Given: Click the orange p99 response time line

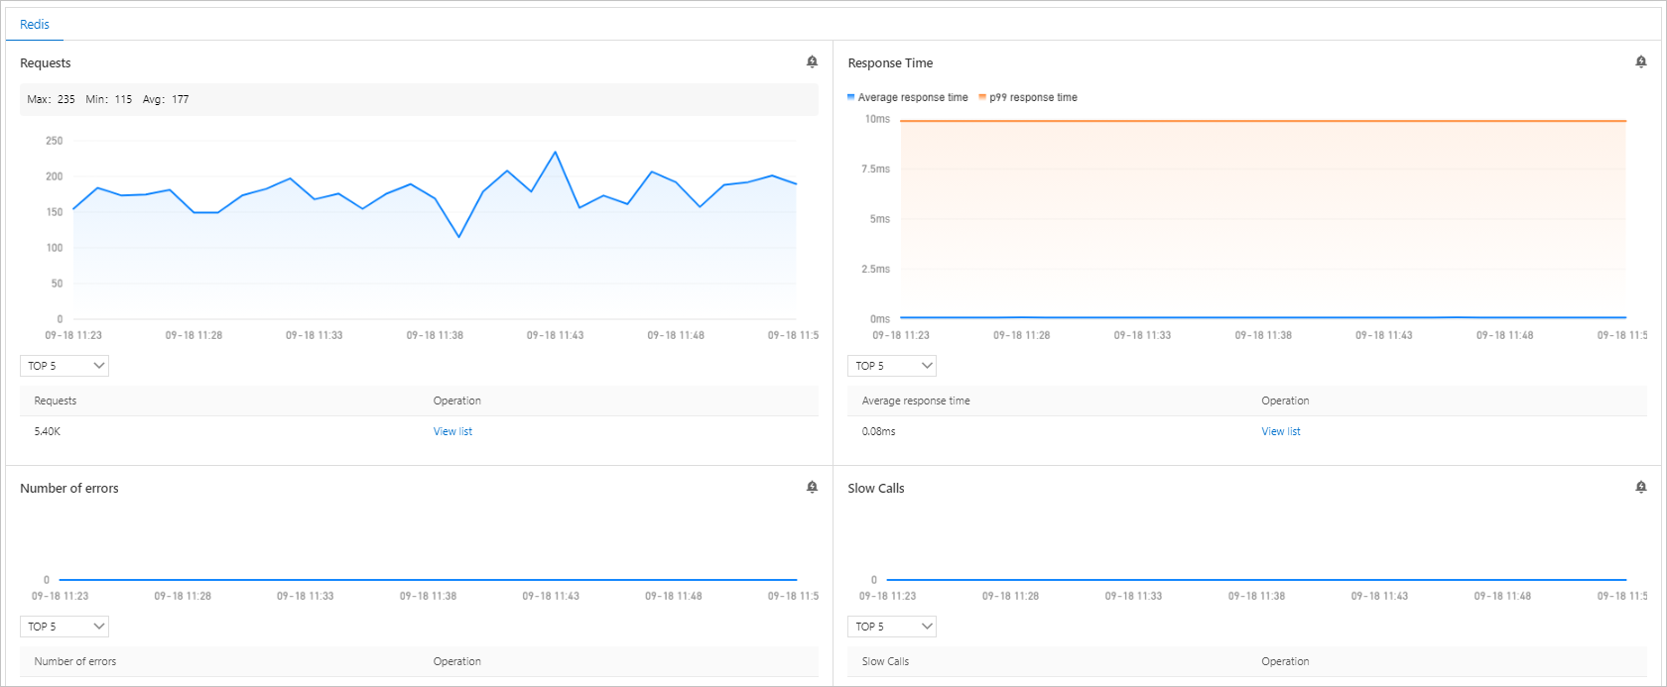Looking at the screenshot, I should 1263,121.
